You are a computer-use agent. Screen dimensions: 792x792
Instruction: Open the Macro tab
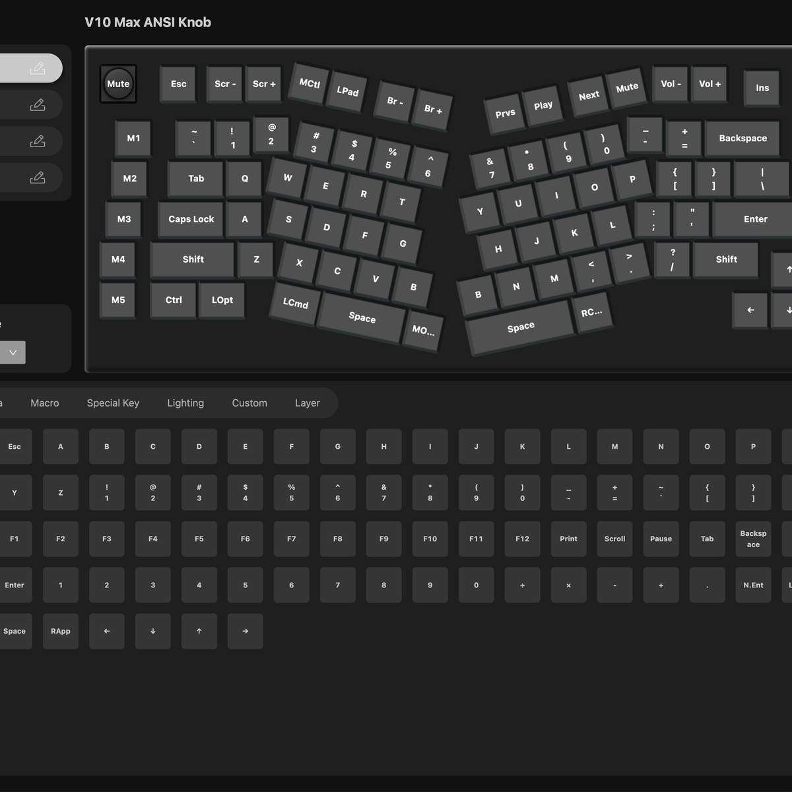pos(45,403)
